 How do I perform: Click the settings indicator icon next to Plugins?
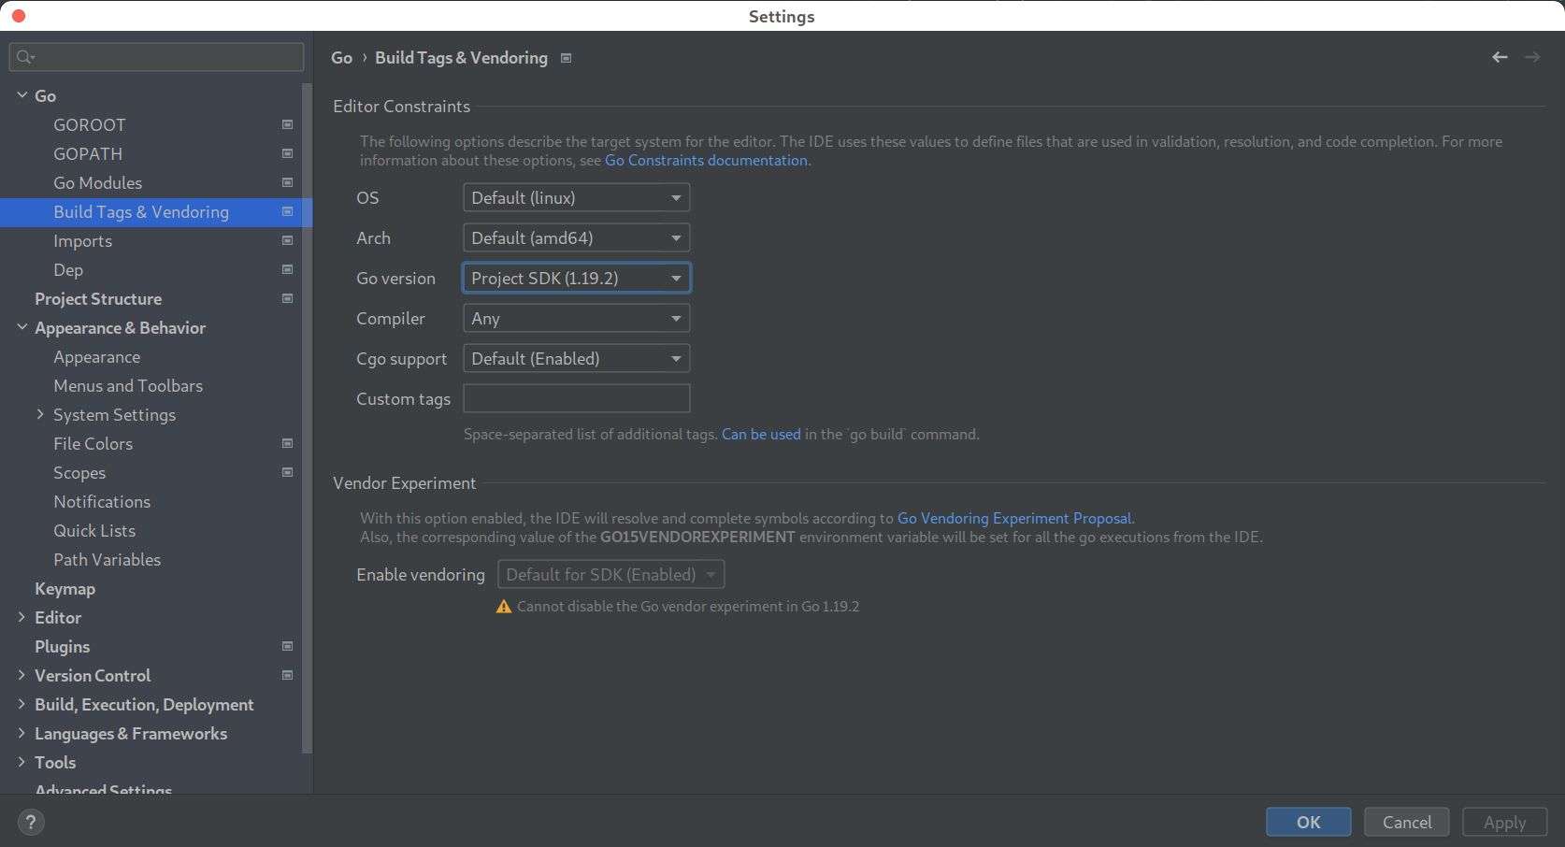(x=287, y=646)
